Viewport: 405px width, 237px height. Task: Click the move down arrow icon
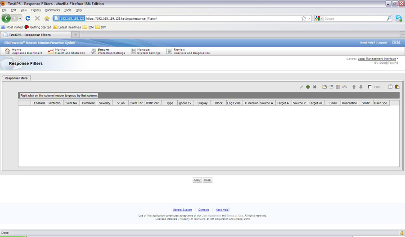click(x=361, y=87)
